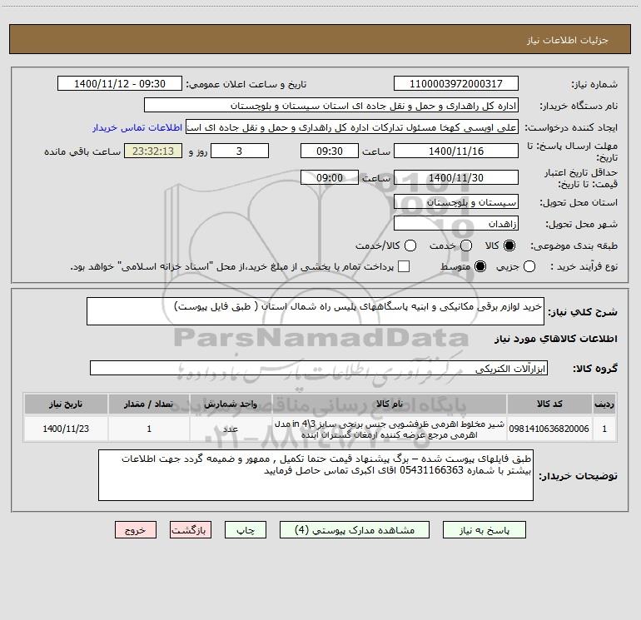Screen dimensions: 641x620
Task: Click the price validity time 09:00 field
Action: 330,178
